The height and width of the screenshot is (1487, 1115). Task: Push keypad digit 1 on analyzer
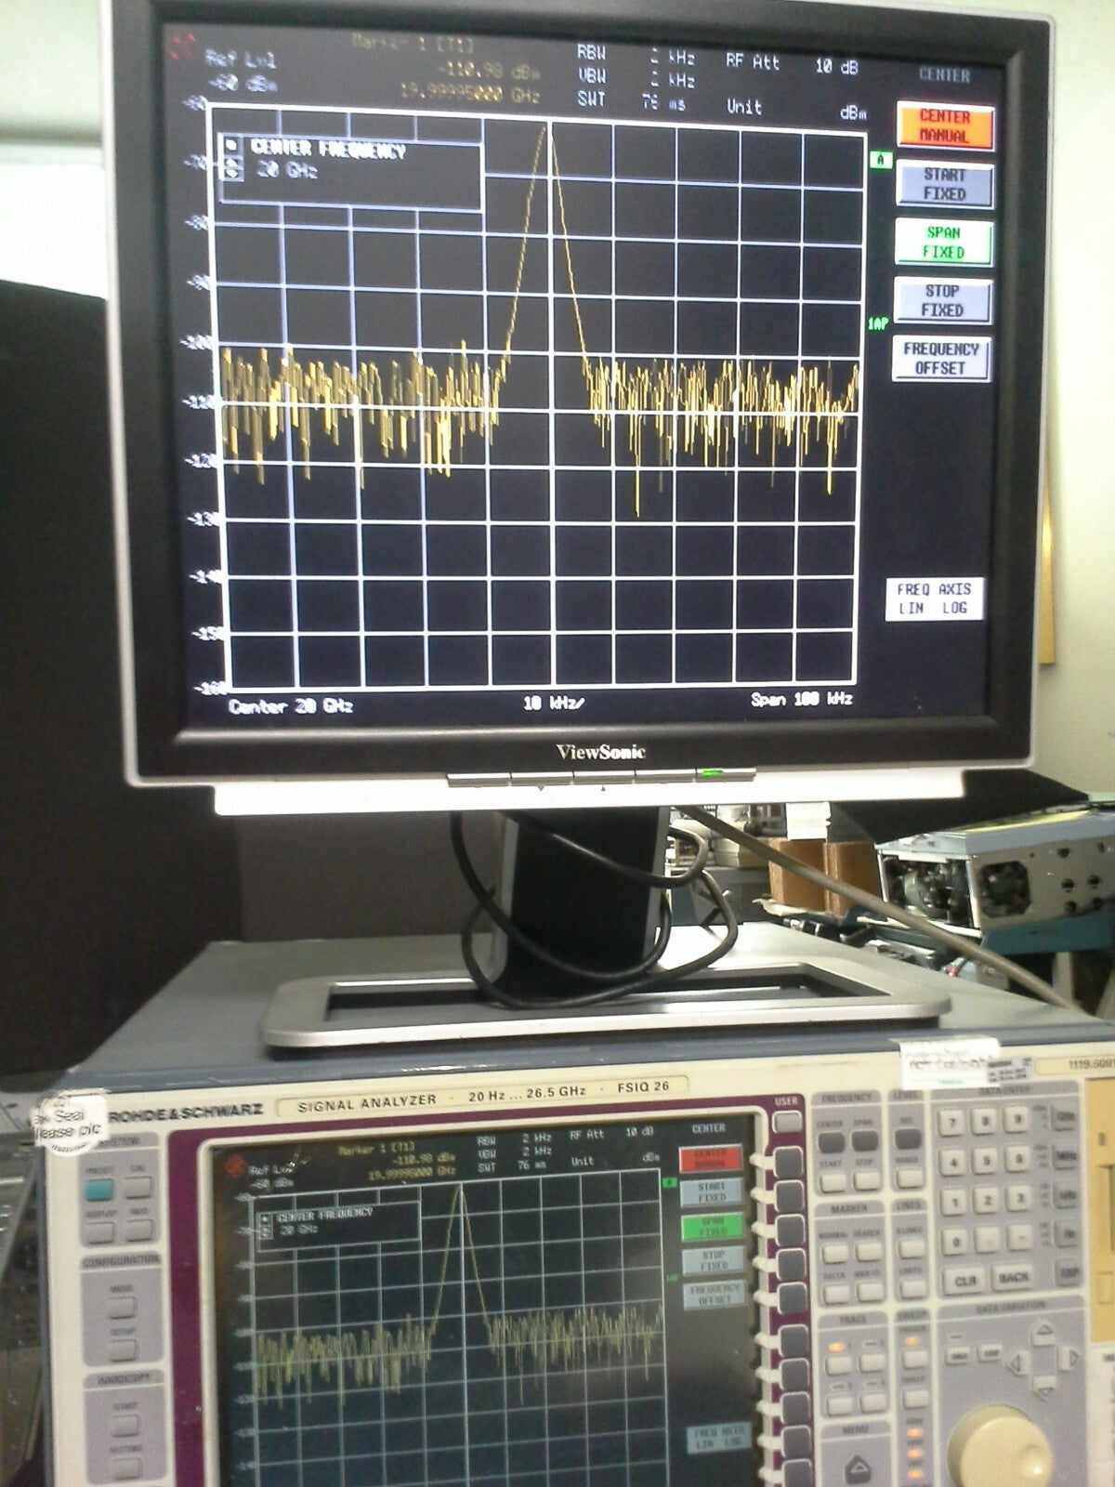[954, 1202]
